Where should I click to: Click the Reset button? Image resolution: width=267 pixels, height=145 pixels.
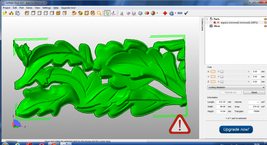point(254,92)
